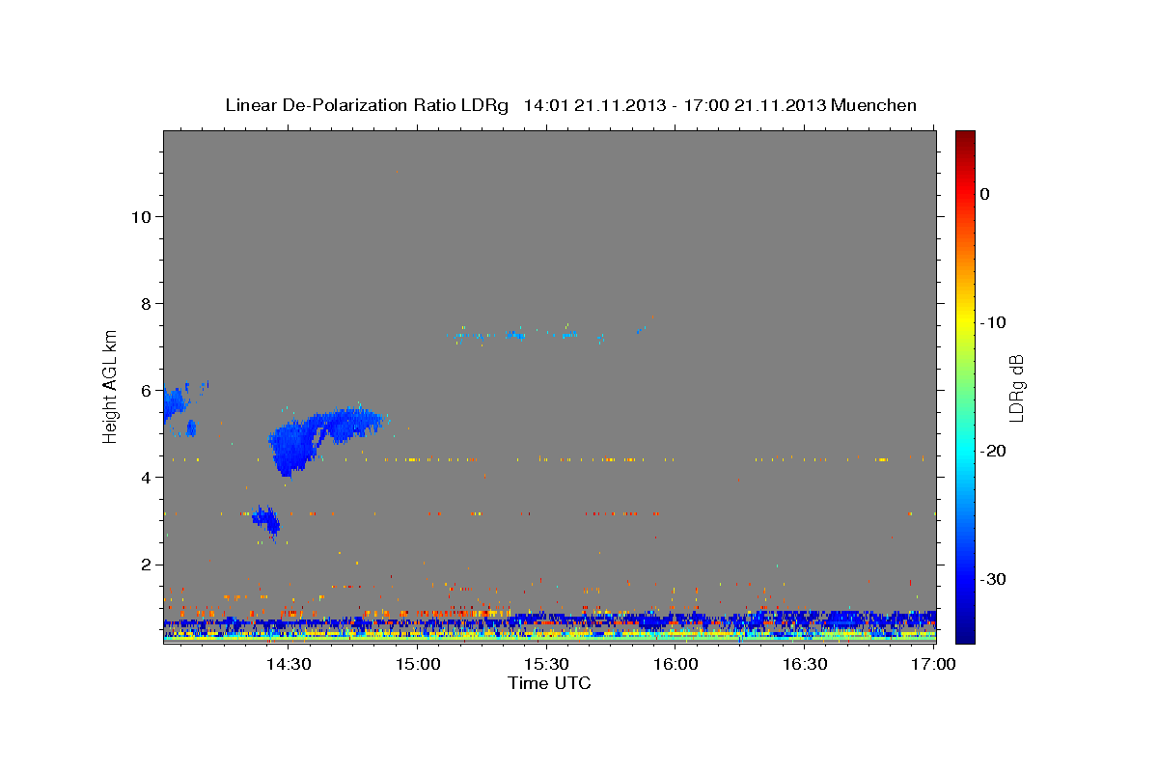Click the height tick label 6
The height and width of the screenshot is (772, 1158).
tap(147, 390)
